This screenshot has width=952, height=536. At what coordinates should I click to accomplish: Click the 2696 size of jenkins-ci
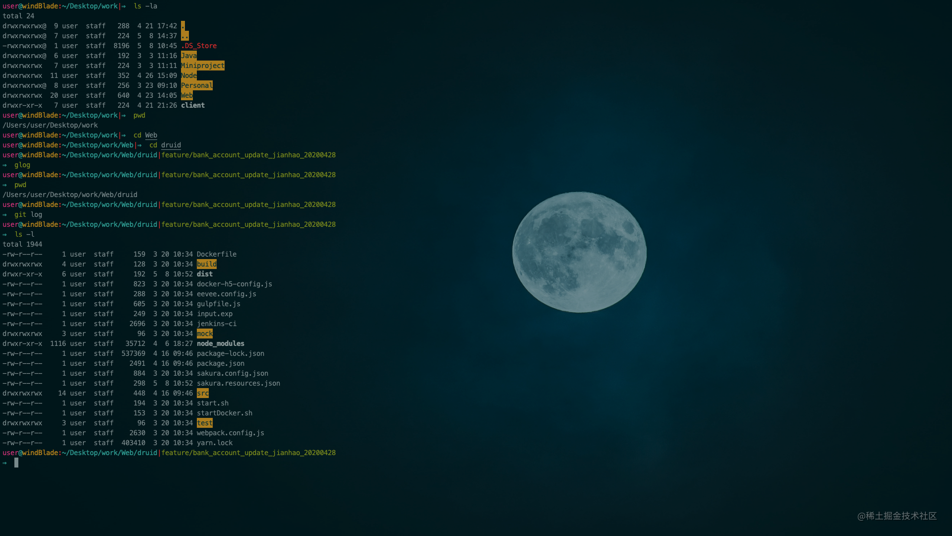[137, 324]
